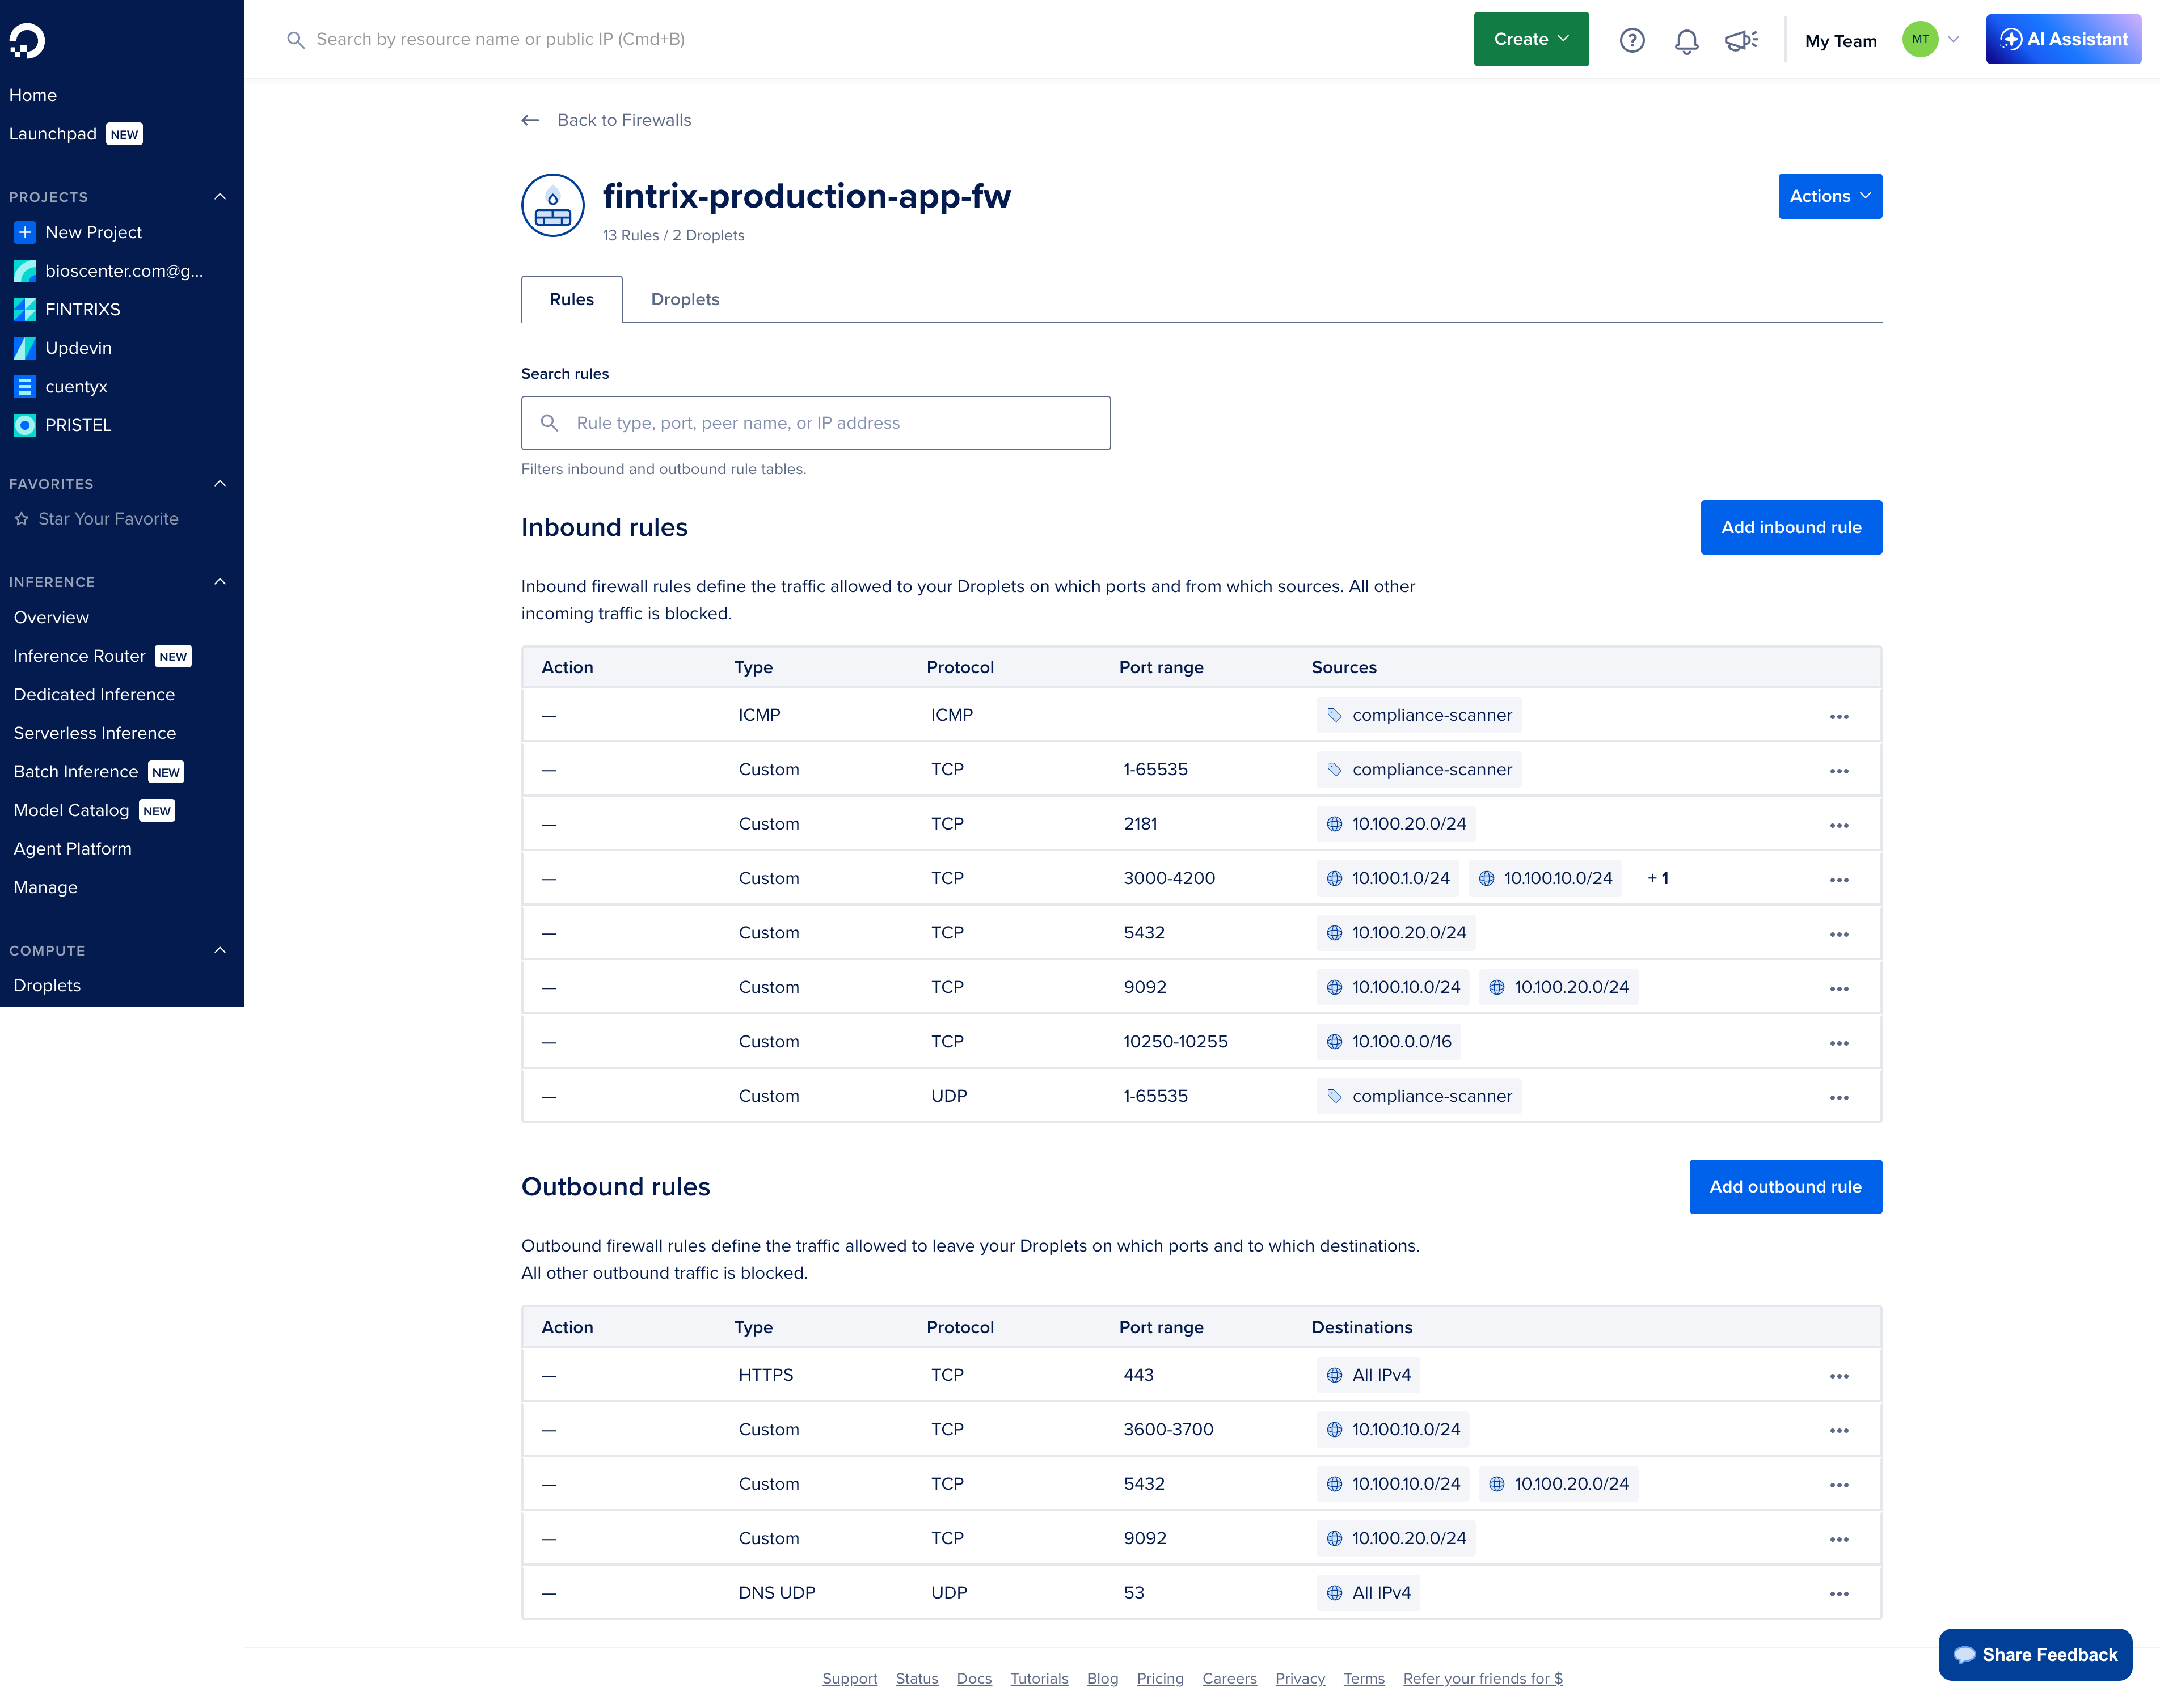Open more options for inbound 10250-10255 rule

[x=1839, y=1043]
